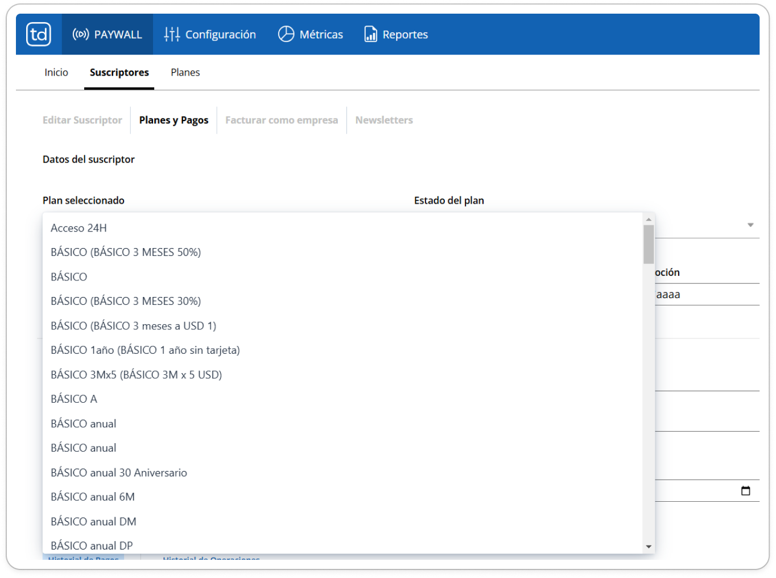The height and width of the screenshot is (578, 776).
Task: Open the PAYWALL section icon
Action: coord(81,34)
